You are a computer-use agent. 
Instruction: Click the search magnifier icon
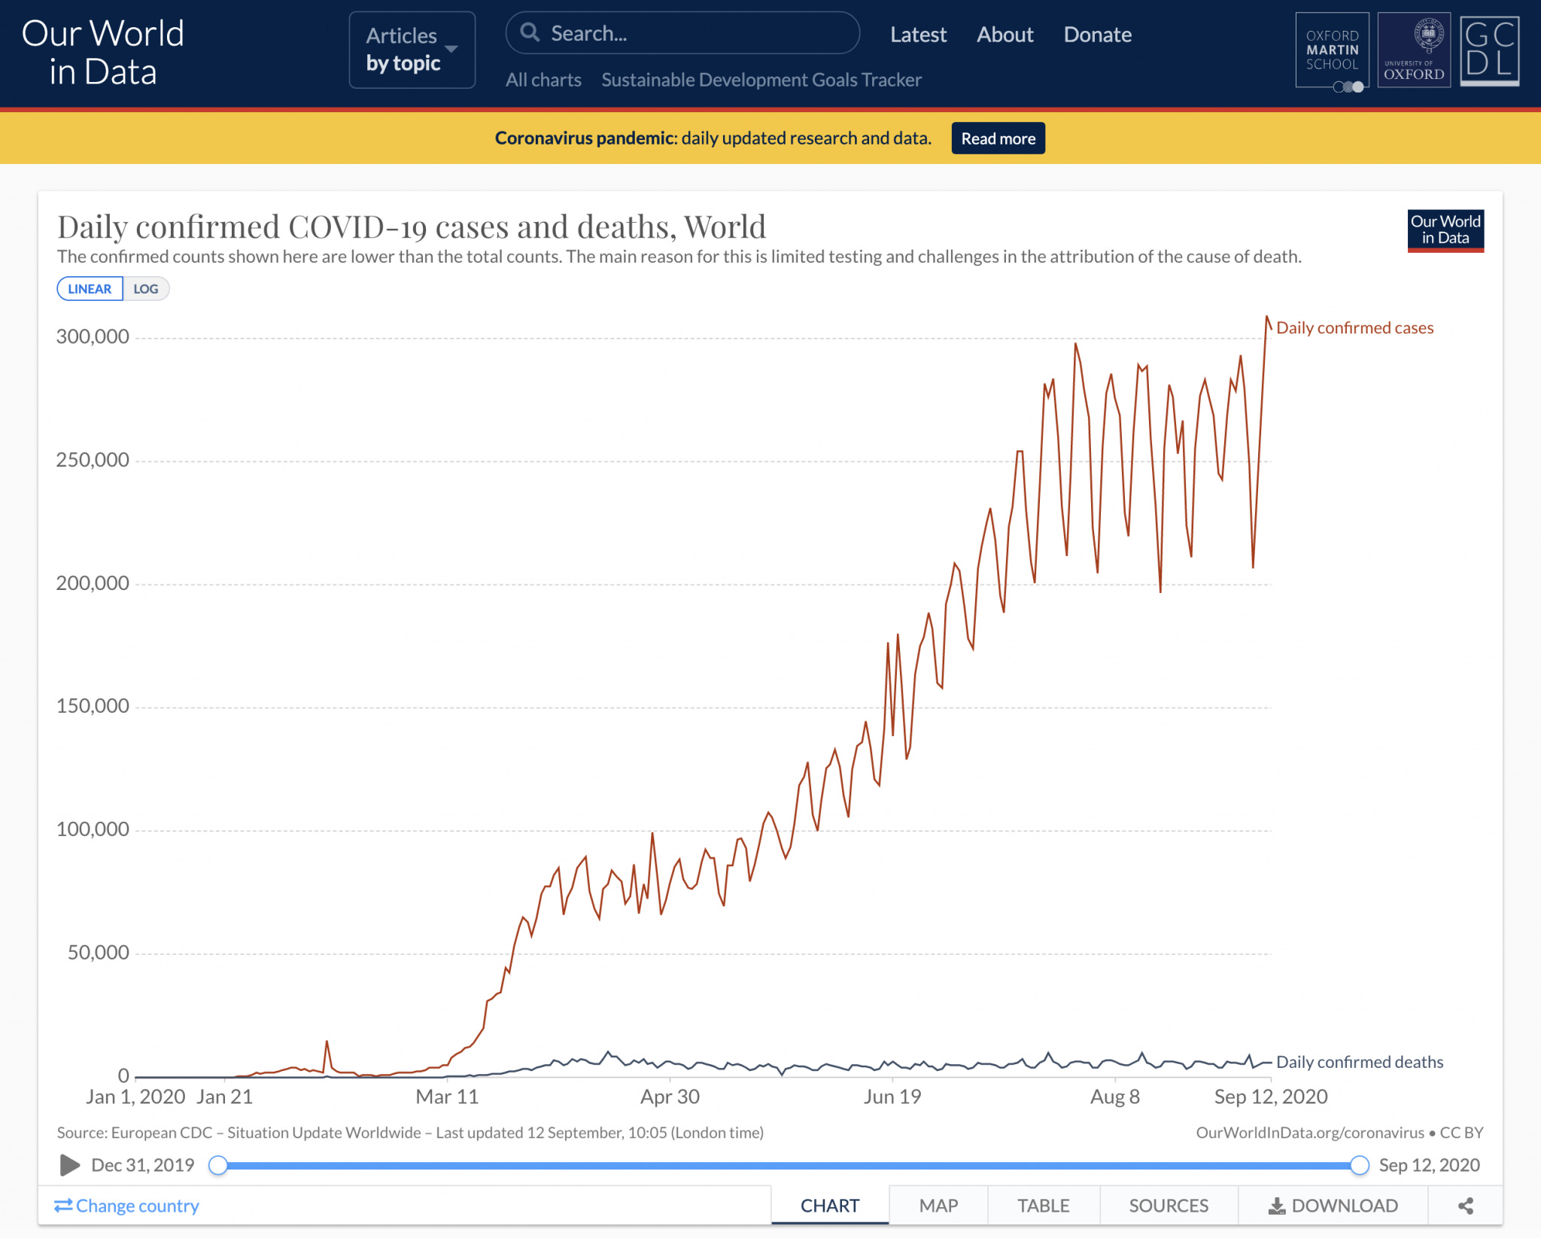530,32
